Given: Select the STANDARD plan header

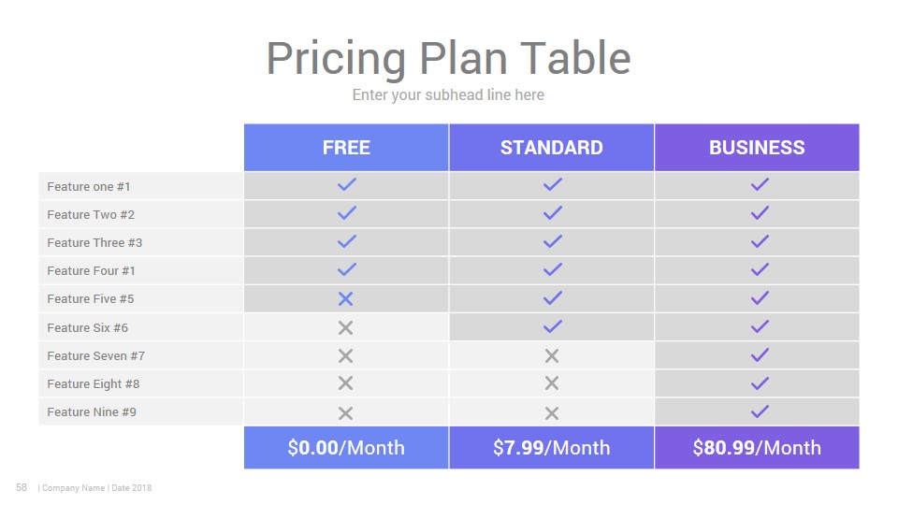Looking at the screenshot, I should tap(552, 148).
